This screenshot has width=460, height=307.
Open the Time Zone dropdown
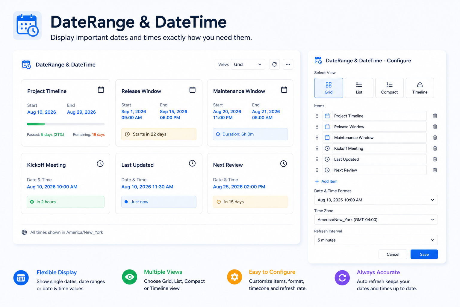pyautogui.click(x=376, y=219)
